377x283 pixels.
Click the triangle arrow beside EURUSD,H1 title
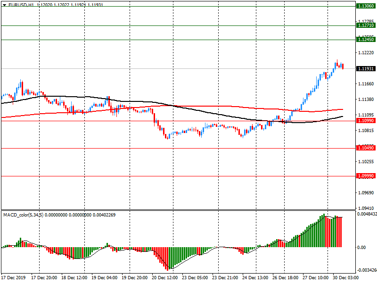[x=4, y=4]
